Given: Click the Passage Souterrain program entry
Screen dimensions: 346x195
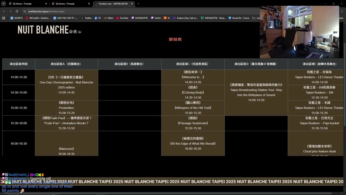Looking at the screenshot, I should pyautogui.click(x=193, y=123).
